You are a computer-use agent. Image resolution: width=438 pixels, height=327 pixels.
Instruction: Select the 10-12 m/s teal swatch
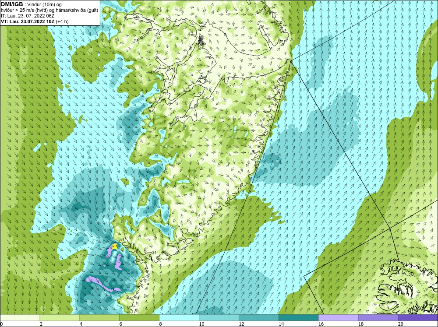(219, 317)
